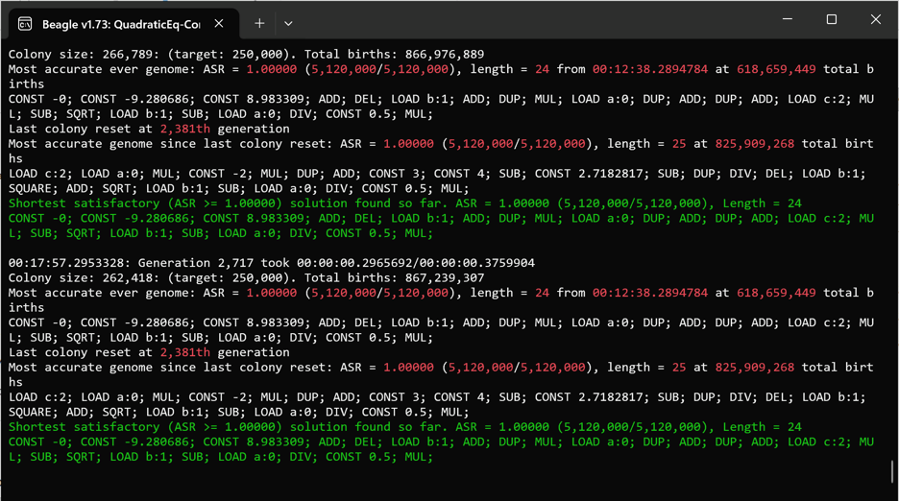Image resolution: width=899 pixels, height=501 pixels.
Task: Click second red '00:12:38.2894784' time
Action: tap(649, 293)
